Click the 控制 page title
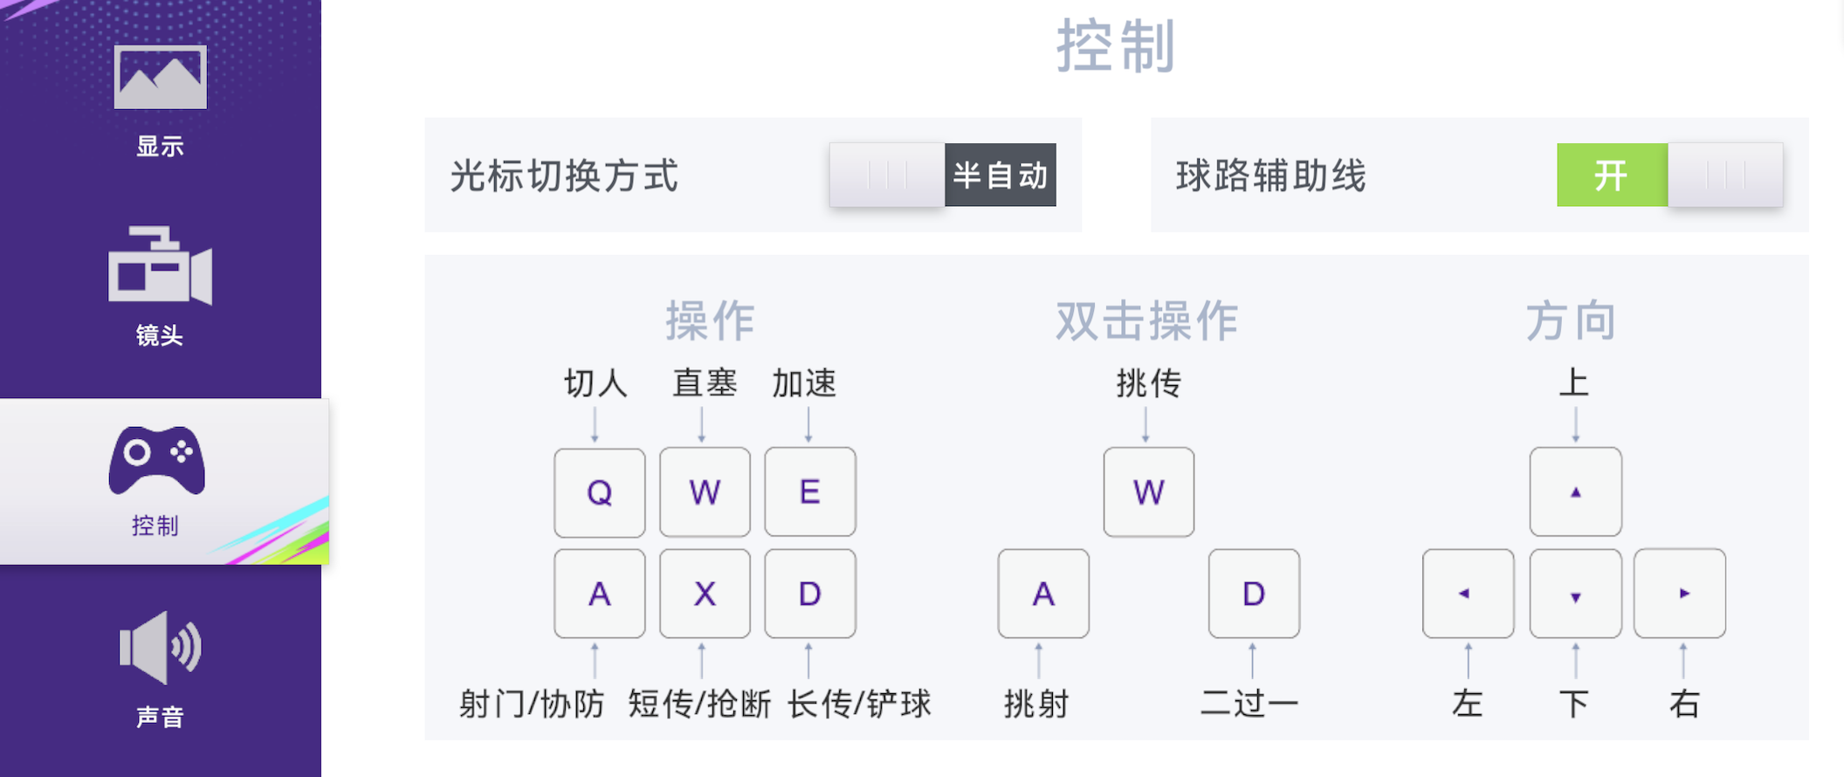 (x=1117, y=46)
